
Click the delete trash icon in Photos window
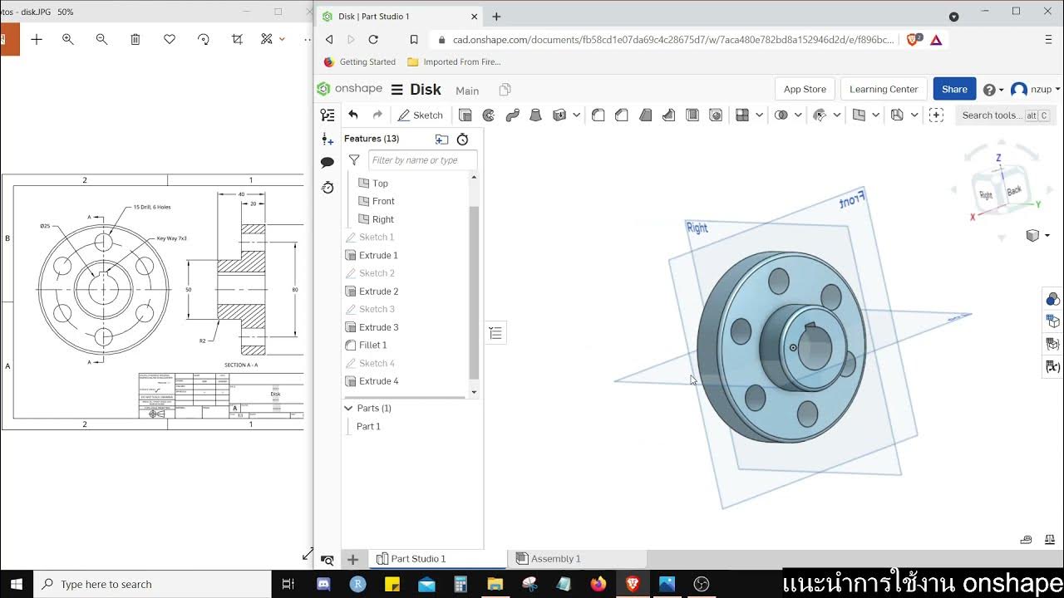tap(135, 39)
